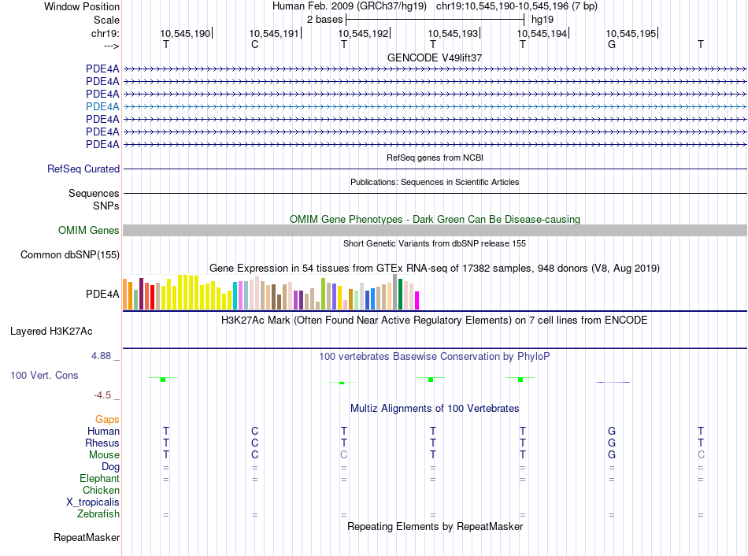Click the magenta bar in GTEx expression chart
This screenshot has height=556, width=748.
click(x=417, y=301)
